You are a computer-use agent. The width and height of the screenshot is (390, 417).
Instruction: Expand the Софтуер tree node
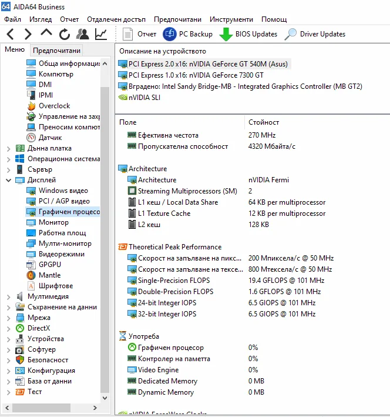[x=8, y=350]
